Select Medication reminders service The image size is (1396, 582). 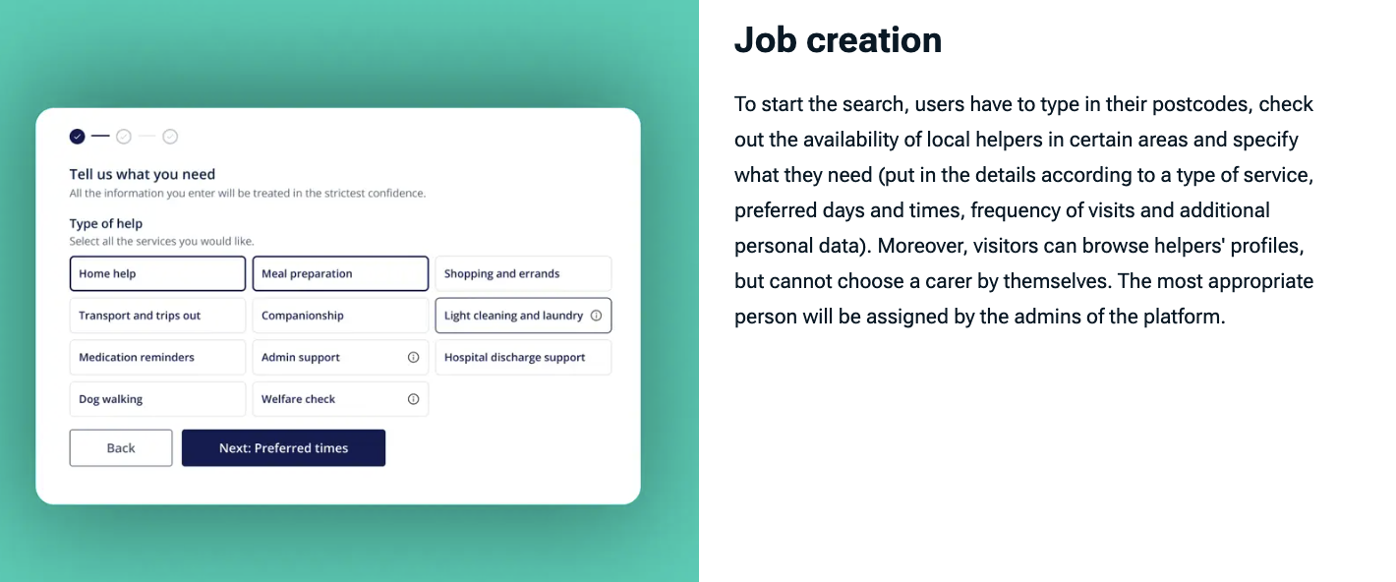point(157,358)
